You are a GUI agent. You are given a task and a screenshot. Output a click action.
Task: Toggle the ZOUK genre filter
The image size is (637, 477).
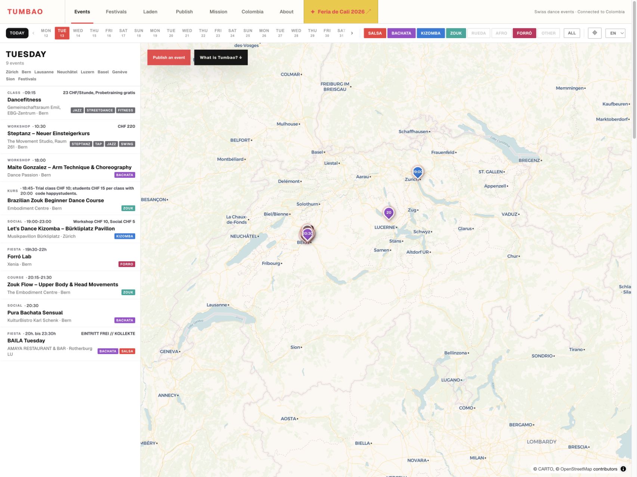pos(456,33)
